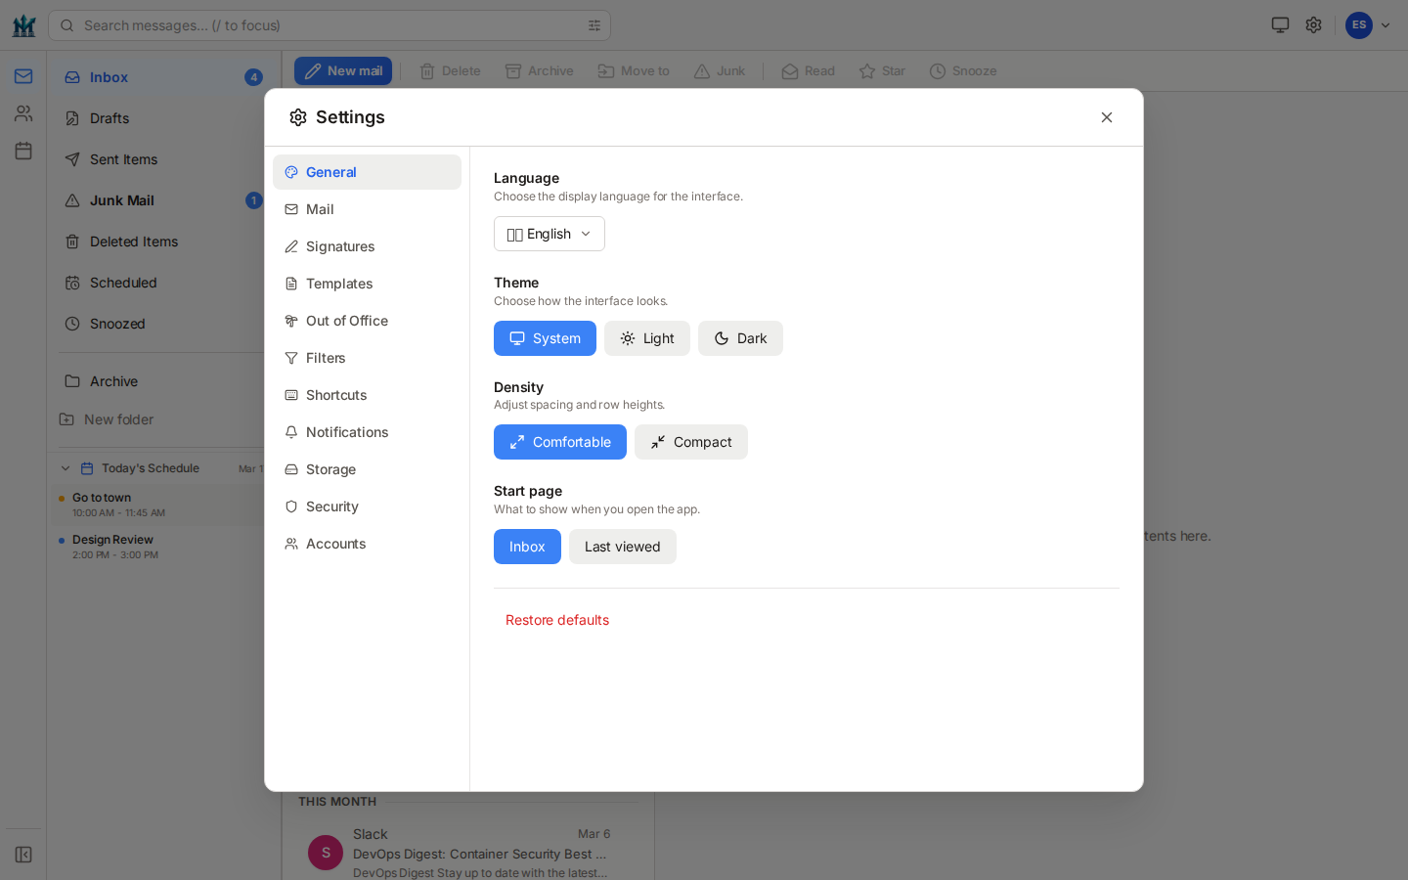This screenshot has width=1408, height=880.
Task: Open the Mail settings section
Action: (320, 209)
